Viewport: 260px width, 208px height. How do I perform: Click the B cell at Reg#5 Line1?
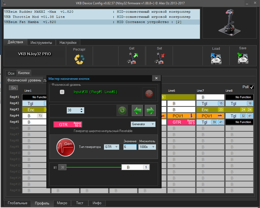[34, 122]
